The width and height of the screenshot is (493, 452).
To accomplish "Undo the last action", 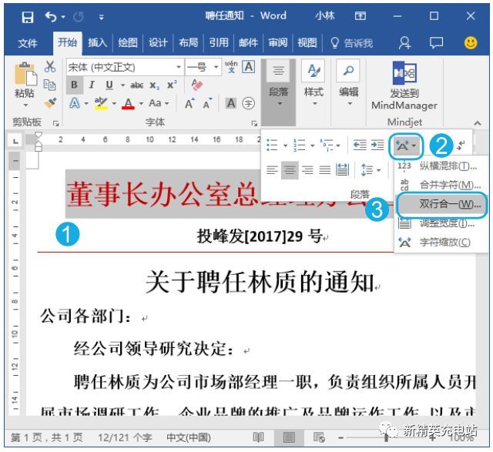I will click(50, 16).
